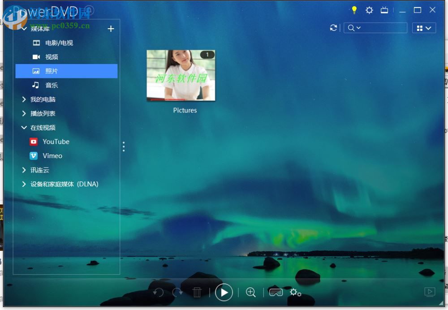Open PowerDVD settings gear icon

(369, 10)
